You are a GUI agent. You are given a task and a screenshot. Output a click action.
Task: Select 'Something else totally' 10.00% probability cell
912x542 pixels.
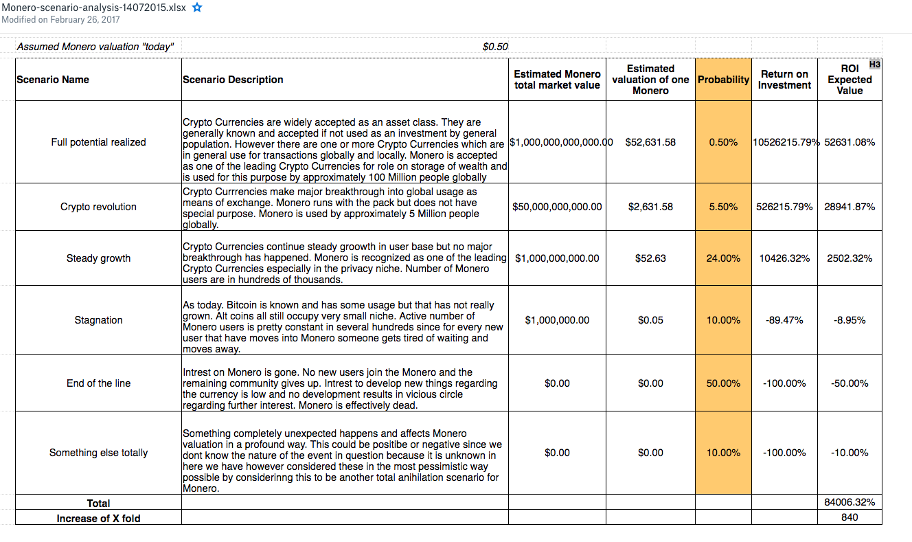[x=723, y=453]
